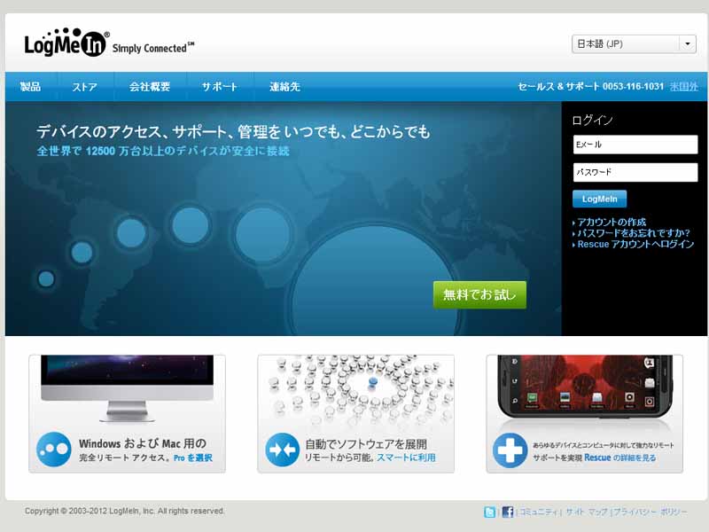This screenshot has height=532, width=709.
Task: Click the green 無料でお試し button
Action: pos(479,295)
